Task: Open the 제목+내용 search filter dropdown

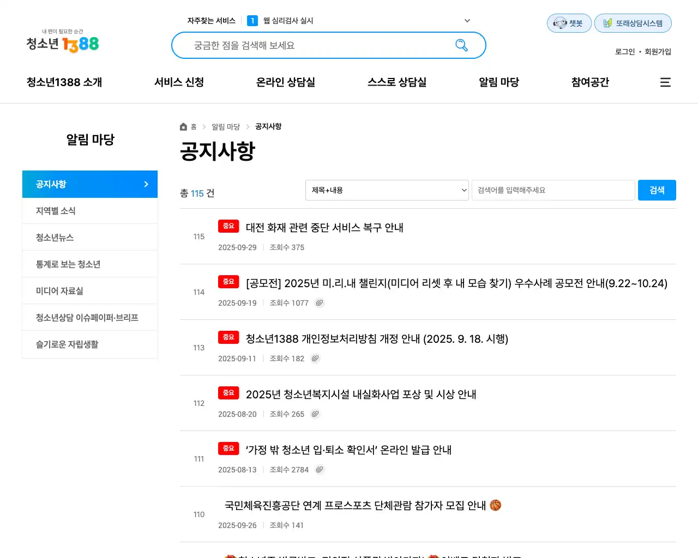Action: pos(387,190)
